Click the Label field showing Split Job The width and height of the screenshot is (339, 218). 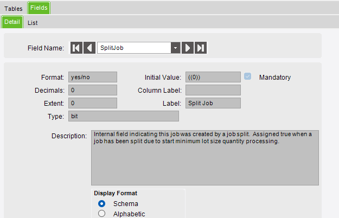pos(213,103)
